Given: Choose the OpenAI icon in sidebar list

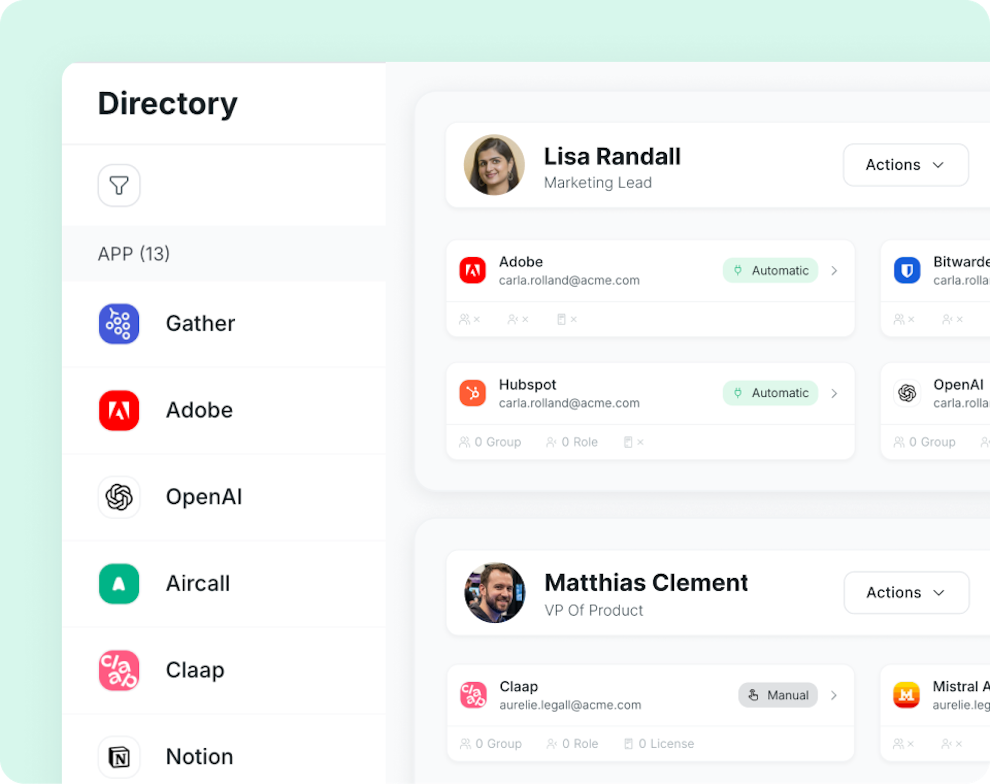Looking at the screenshot, I should [x=119, y=497].
